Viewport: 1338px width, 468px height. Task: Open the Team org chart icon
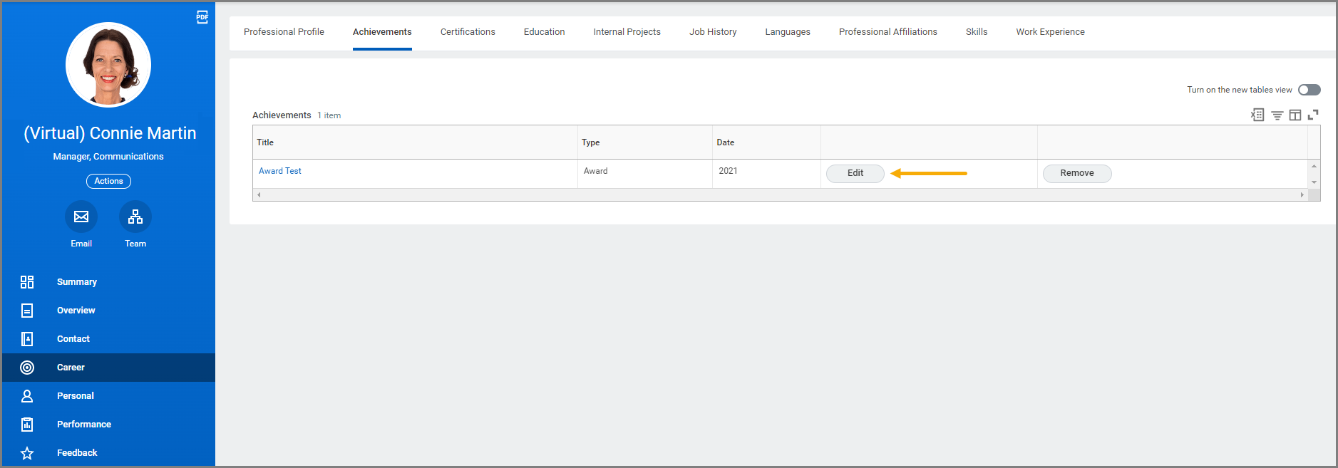135,217
